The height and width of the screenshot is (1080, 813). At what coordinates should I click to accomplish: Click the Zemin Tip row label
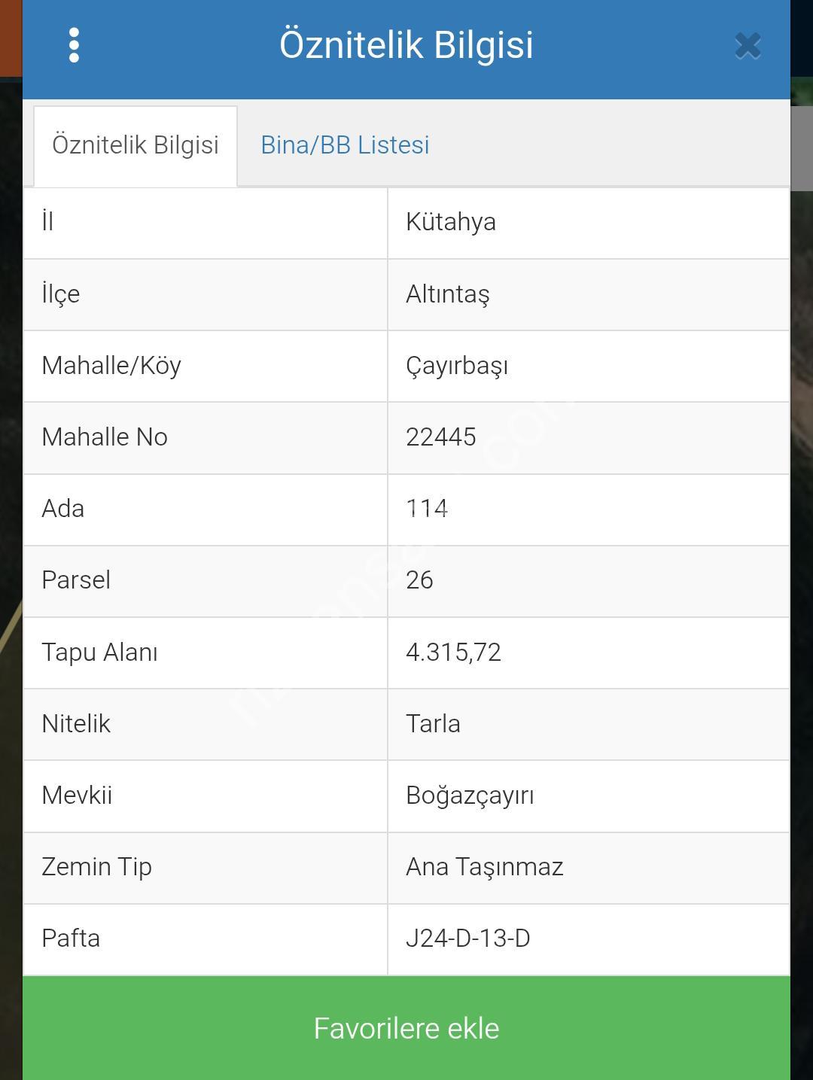96,867
